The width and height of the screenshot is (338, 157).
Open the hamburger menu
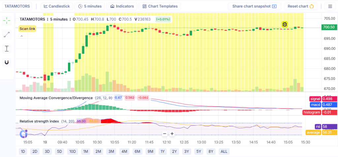[330, 6]
